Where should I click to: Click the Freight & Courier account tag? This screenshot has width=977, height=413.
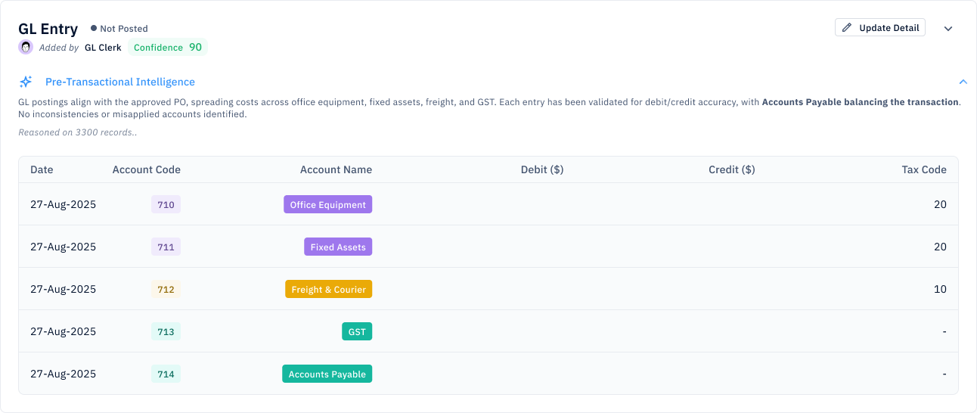pyautogui.click(x=328, y=289)
